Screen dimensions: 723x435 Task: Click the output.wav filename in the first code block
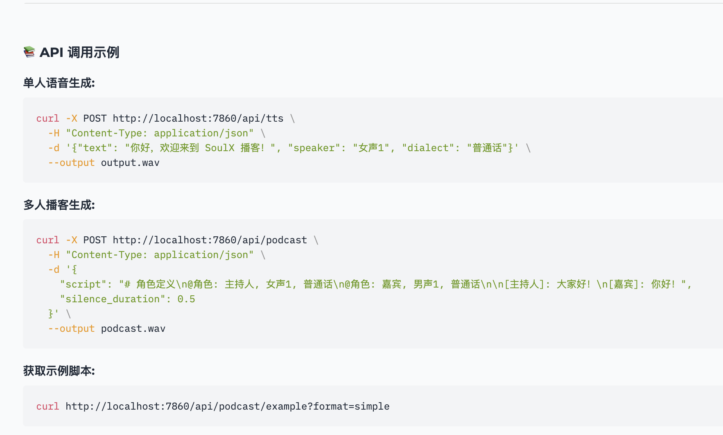tap(130, 163)
